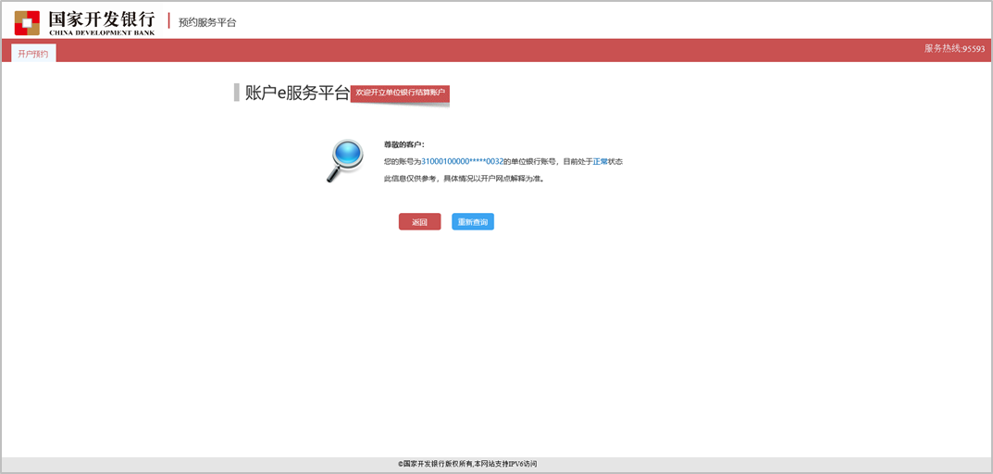The width and height of the screenshot is (993, 474).
Task: Select the masked account number 31000100000*****0032
Action: pos(462,161)
